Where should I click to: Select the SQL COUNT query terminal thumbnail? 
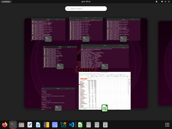[x=58, y=99]
